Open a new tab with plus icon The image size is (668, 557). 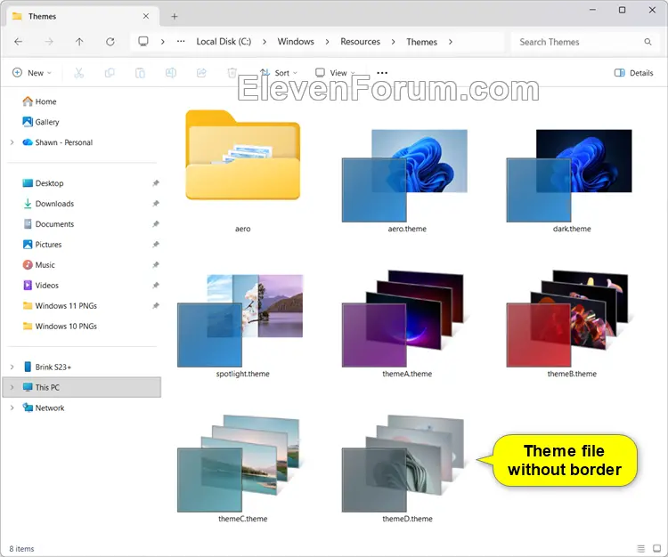click(x=175, y=16)
